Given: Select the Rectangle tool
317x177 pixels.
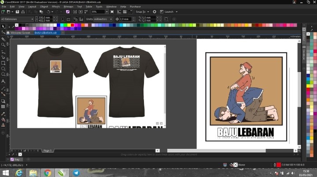Looking at the screenshot, I should pos(3,63).
